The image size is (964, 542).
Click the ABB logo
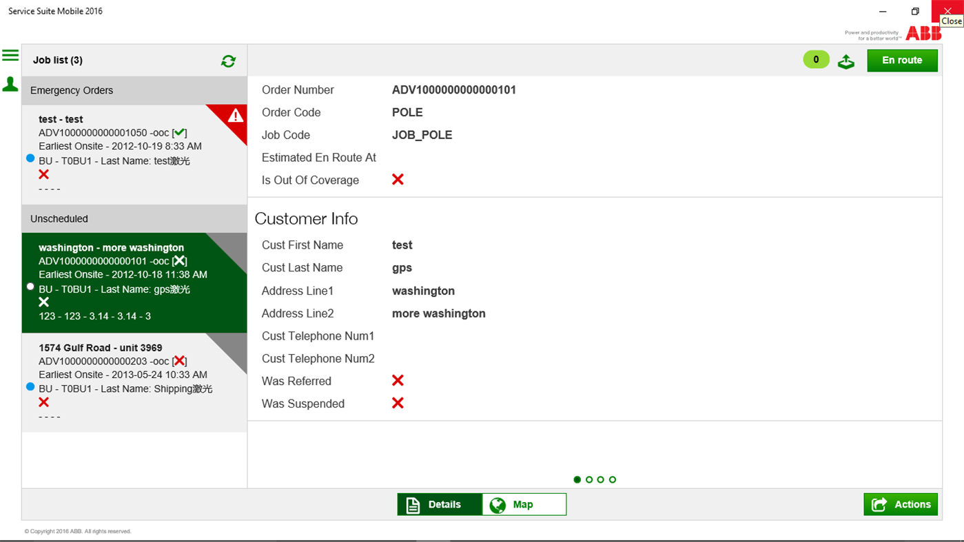[x=923, y=33]
